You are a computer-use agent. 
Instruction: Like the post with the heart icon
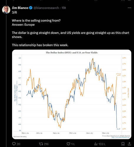tap(68, 144)
